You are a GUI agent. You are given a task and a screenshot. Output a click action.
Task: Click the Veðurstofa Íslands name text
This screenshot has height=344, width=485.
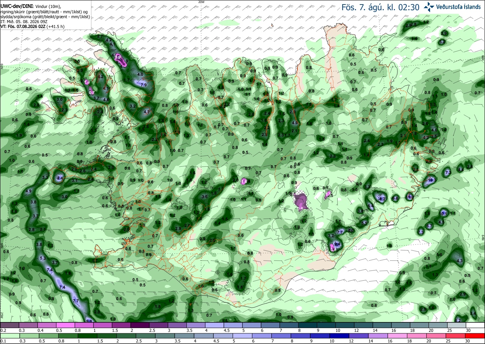(458, 7)
